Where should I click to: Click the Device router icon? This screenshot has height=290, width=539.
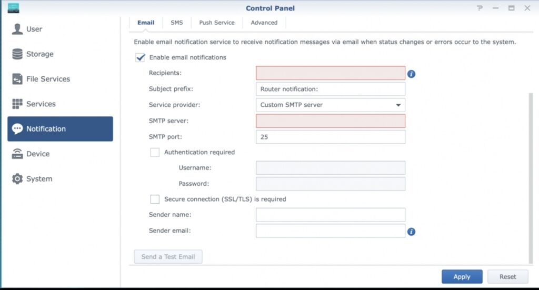click(17, 154)
